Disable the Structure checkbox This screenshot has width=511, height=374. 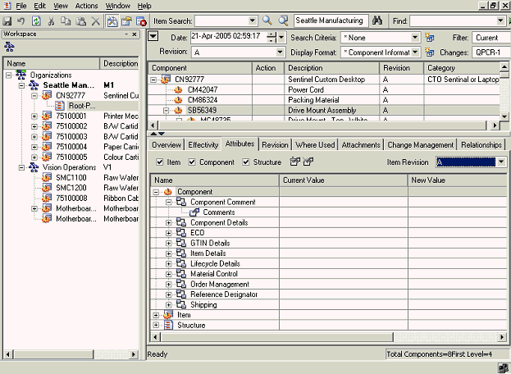point(245,162)
